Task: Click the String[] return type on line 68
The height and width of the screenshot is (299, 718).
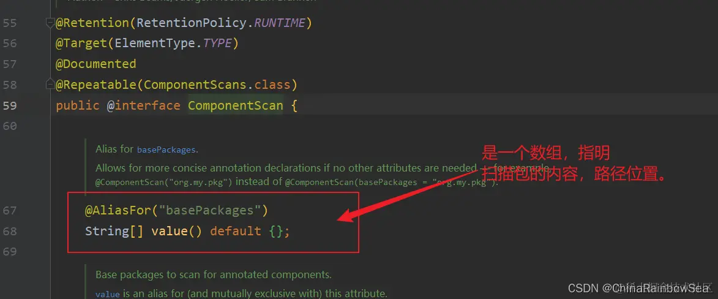Action: click(x=114, y=231)
